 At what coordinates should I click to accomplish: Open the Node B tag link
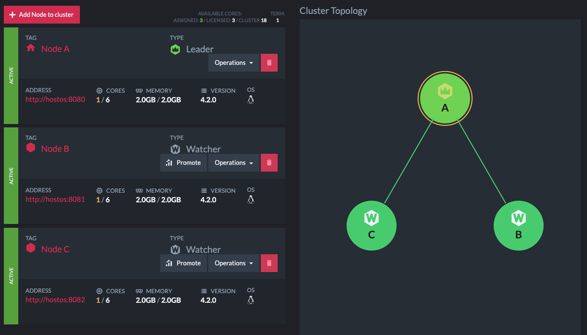point(55,149)
